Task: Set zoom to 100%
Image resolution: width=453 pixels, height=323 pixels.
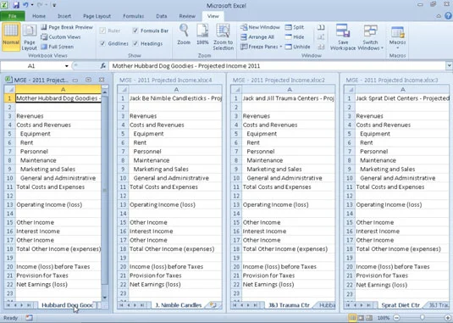Action: (x=202, y=35)
